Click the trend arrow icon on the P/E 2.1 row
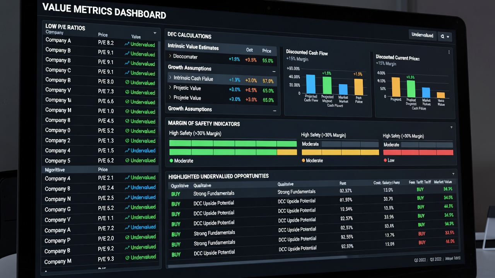495x278 pixels. tap(127, 178)
